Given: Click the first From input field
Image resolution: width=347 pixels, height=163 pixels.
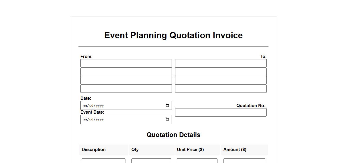Looking at the screenshot, I should coord(126,63).
